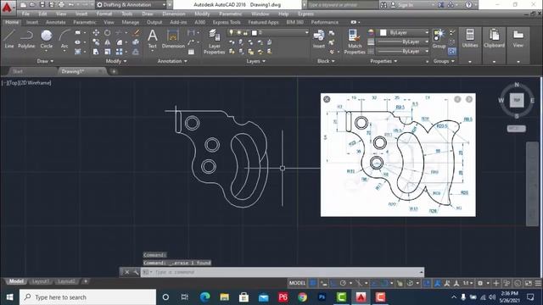The height and width of the screenshot is (305, 543).
Task: Click the Move tool icon
Action: [x=96, y=32]
